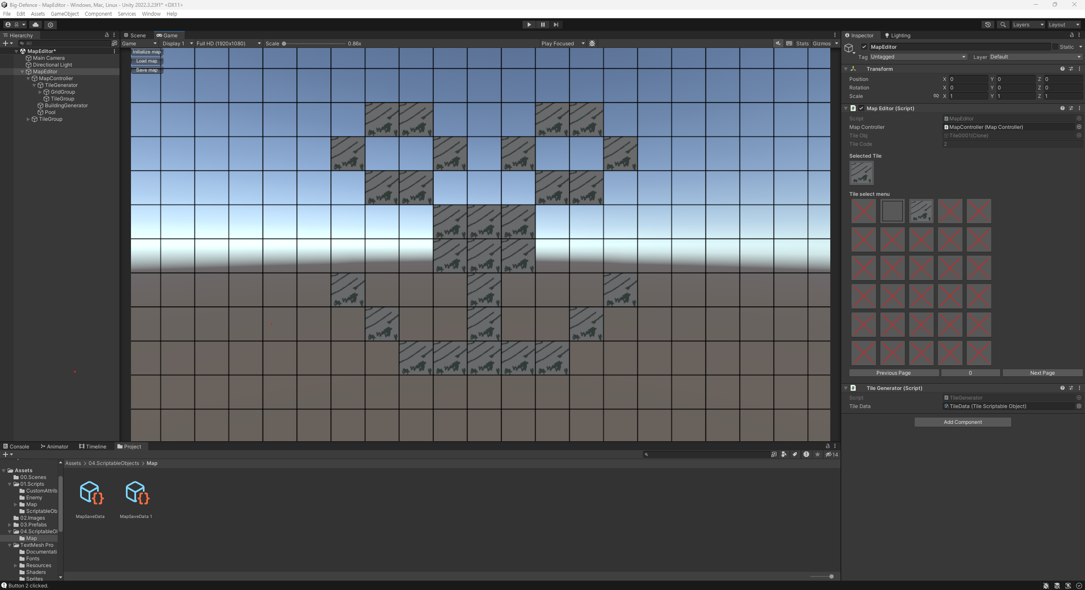Click the Pause button in the toolbar
The image size is (1085, 590).
coord(542,25)
